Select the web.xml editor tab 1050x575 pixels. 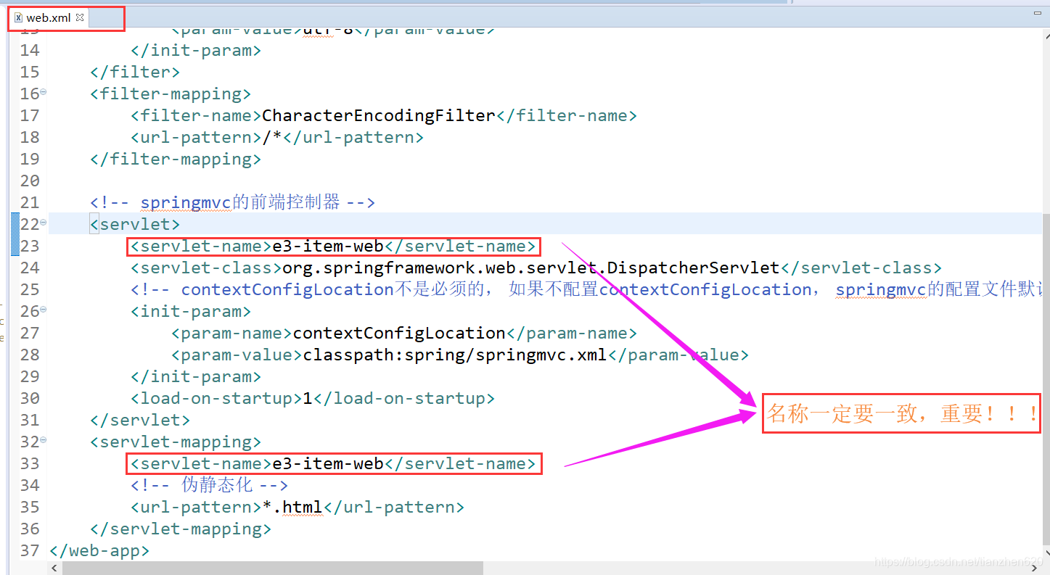click(49, 17)
